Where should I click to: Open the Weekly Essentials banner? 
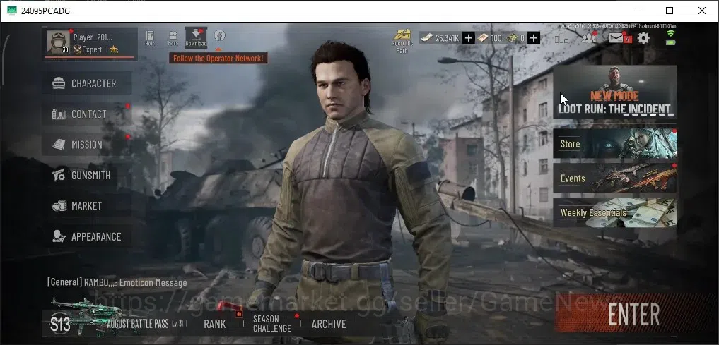point(614,213)
